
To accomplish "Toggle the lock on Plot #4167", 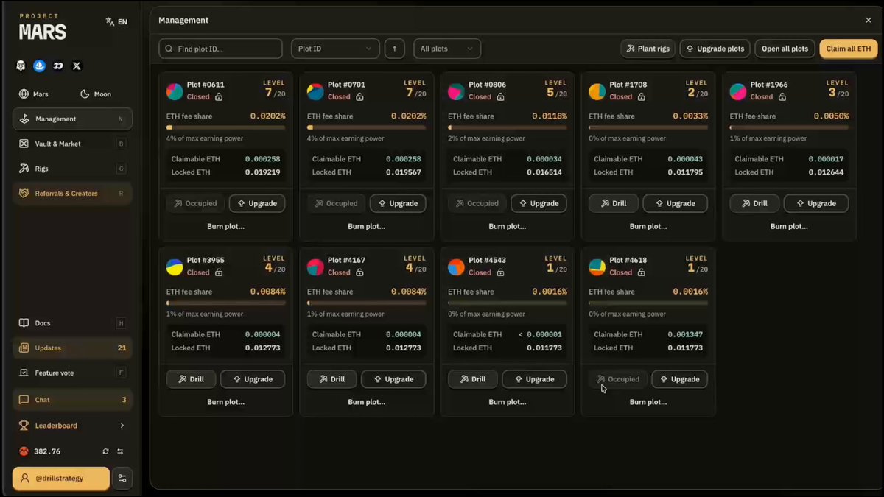I will pos(359,272).
